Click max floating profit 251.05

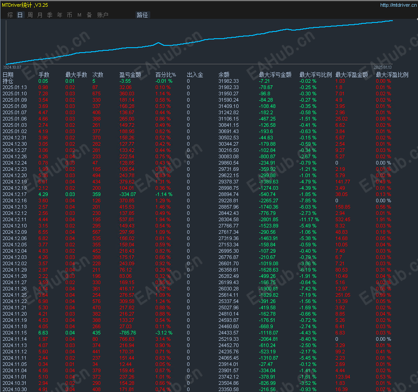pyautogui.click(x=343, y=295)
